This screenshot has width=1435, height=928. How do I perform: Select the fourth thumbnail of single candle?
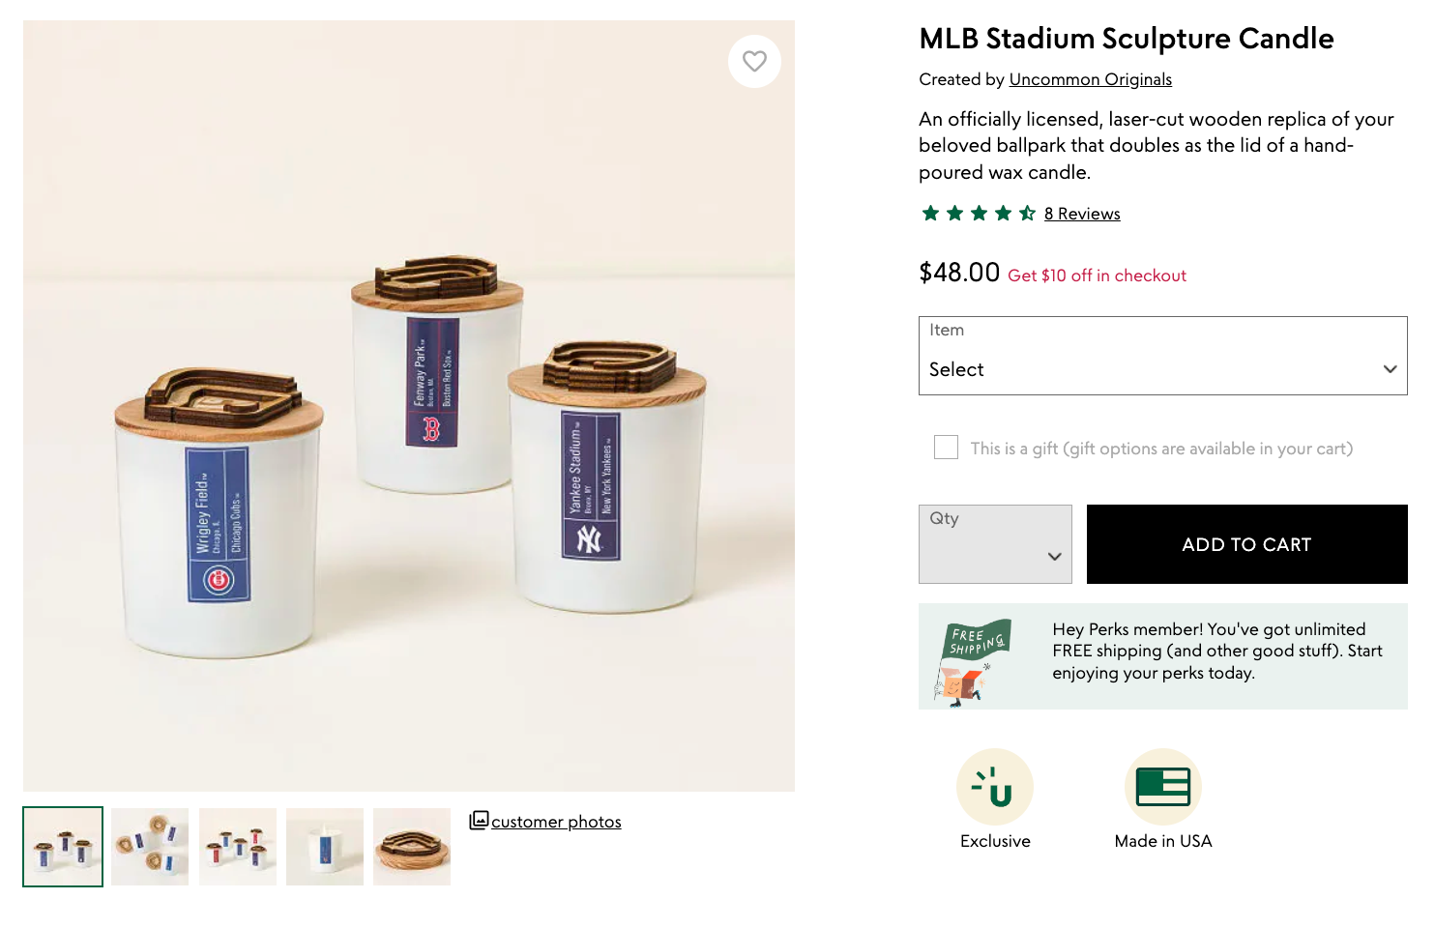pos(325,847)
